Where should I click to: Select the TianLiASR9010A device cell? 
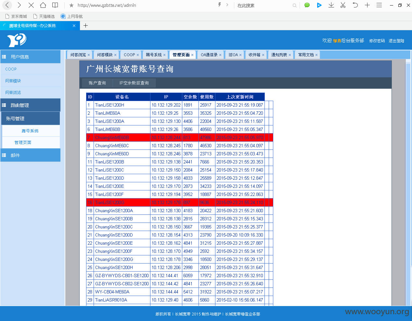122,300
